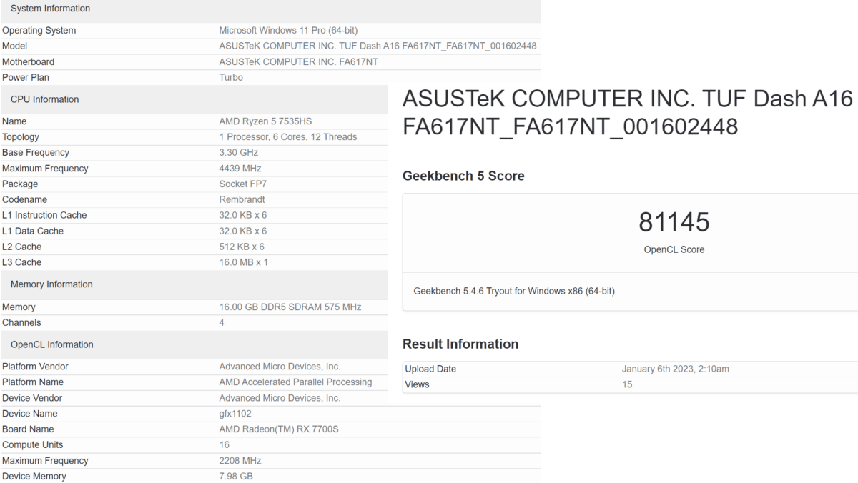The image size is (858, 483).
Task: Select 'Microsoft Windows 11 Pro (64-bit)' value
Action: pos(288,31)
